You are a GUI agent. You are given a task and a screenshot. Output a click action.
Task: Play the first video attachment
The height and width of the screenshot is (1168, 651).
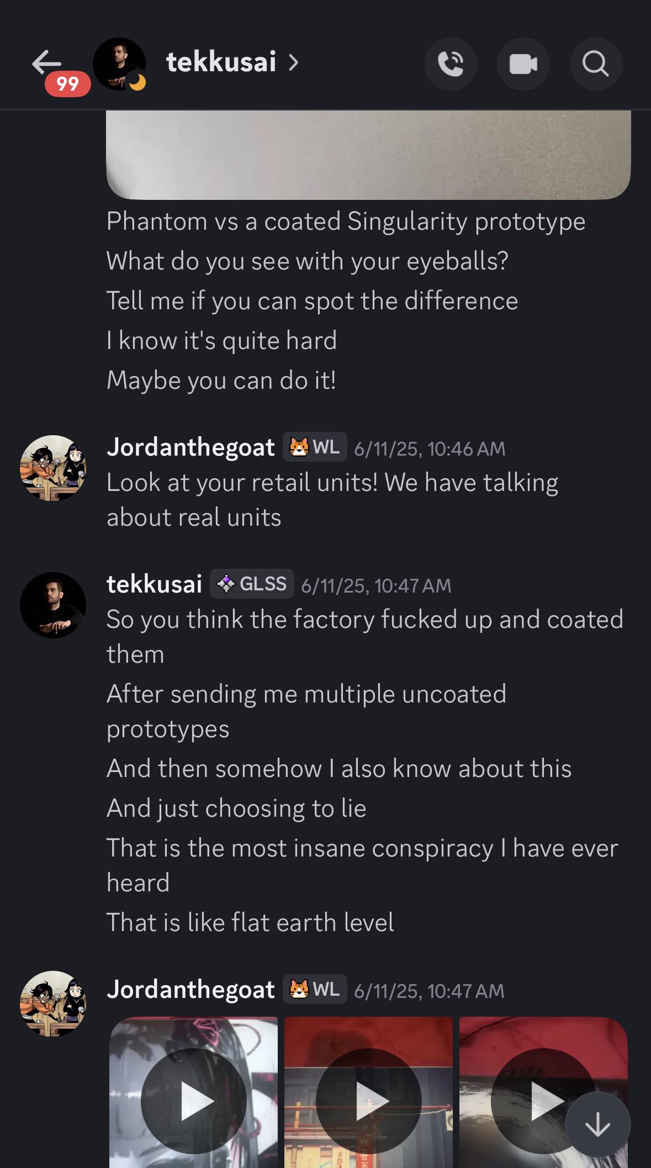(194, 1100)
